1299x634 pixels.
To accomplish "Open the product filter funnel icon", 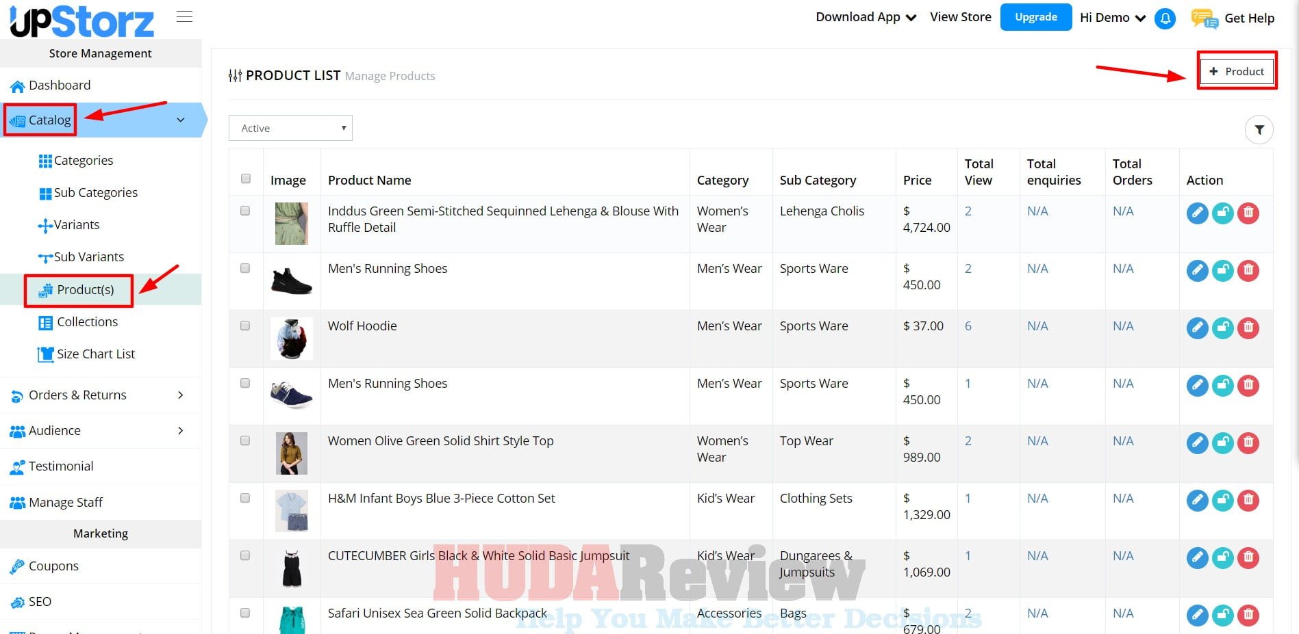I will click(x=1259, y=129).
